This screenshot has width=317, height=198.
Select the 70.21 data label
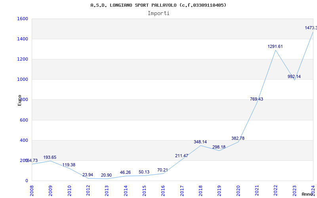(162, 170)
